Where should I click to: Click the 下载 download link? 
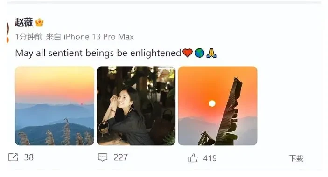click(x=296, y=158)
